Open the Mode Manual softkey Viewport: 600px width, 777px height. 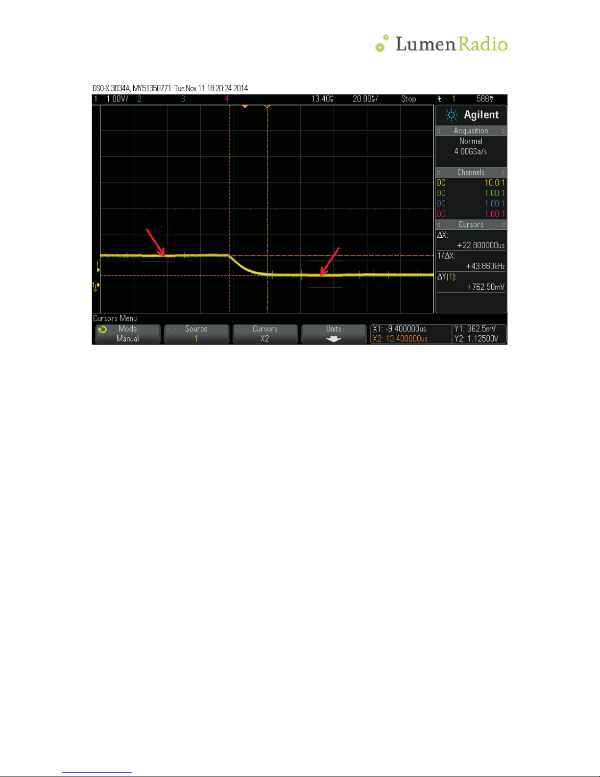click(x=128, y=334)
